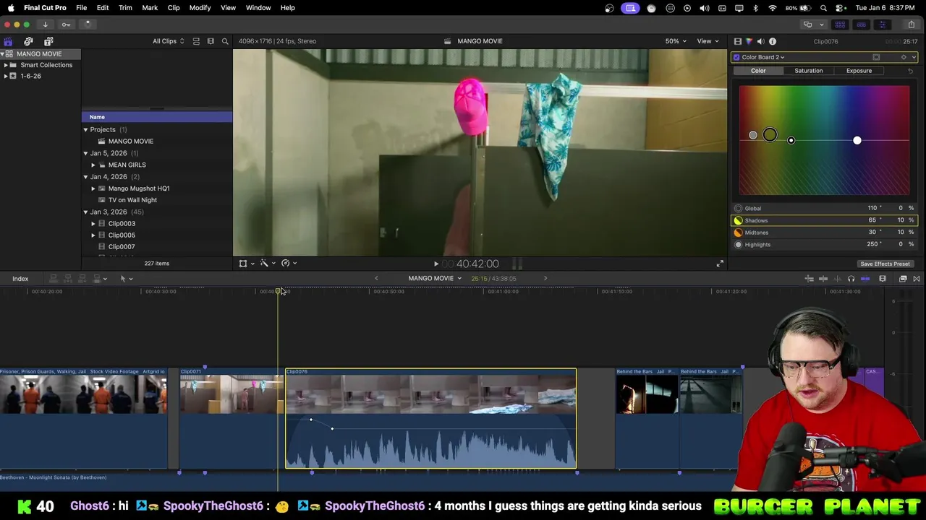926x520 pixels.
Task: Enter viewer fullscreen mode
Action: pos(720,264)
